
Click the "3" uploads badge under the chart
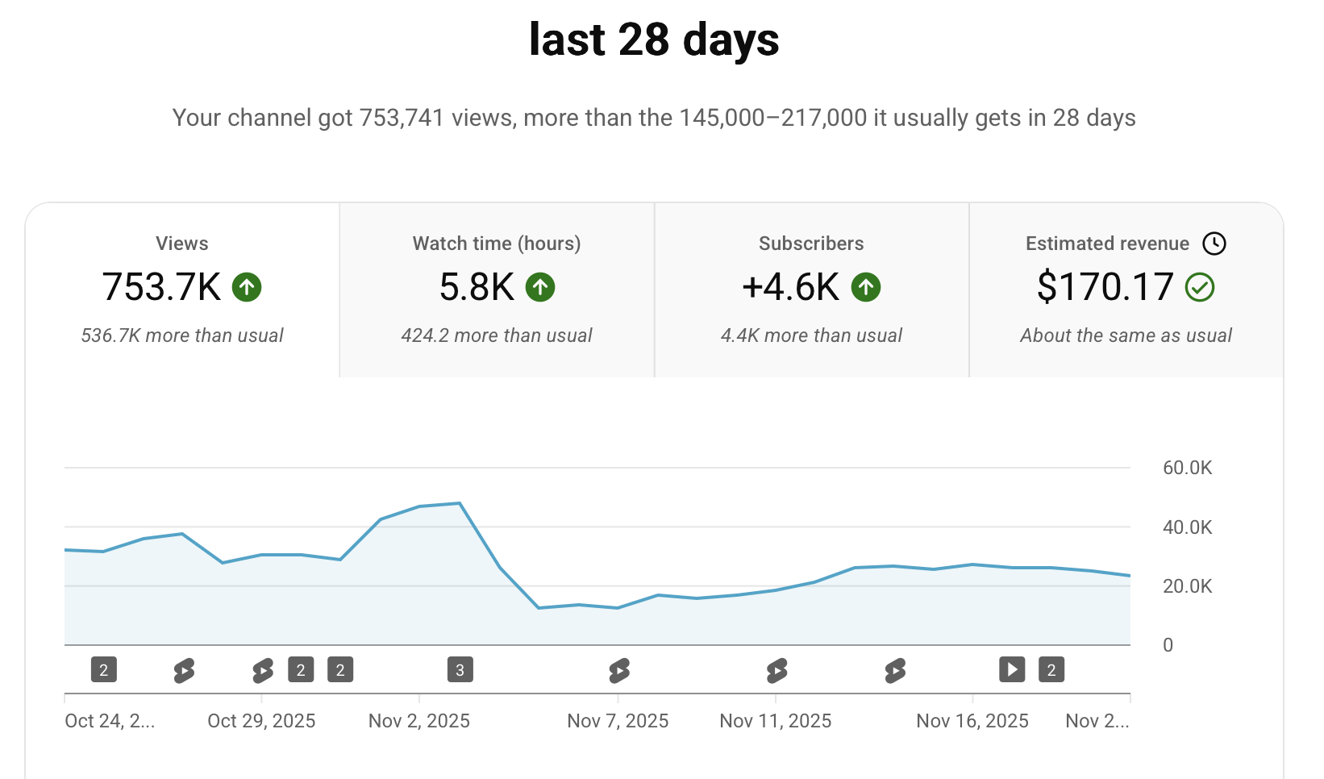pos(460,669)
